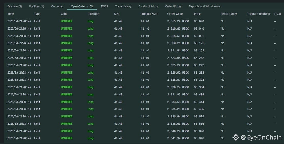Click order value 2,840.29 USDC
Screen dimensions: 284x144
(178, 131)
